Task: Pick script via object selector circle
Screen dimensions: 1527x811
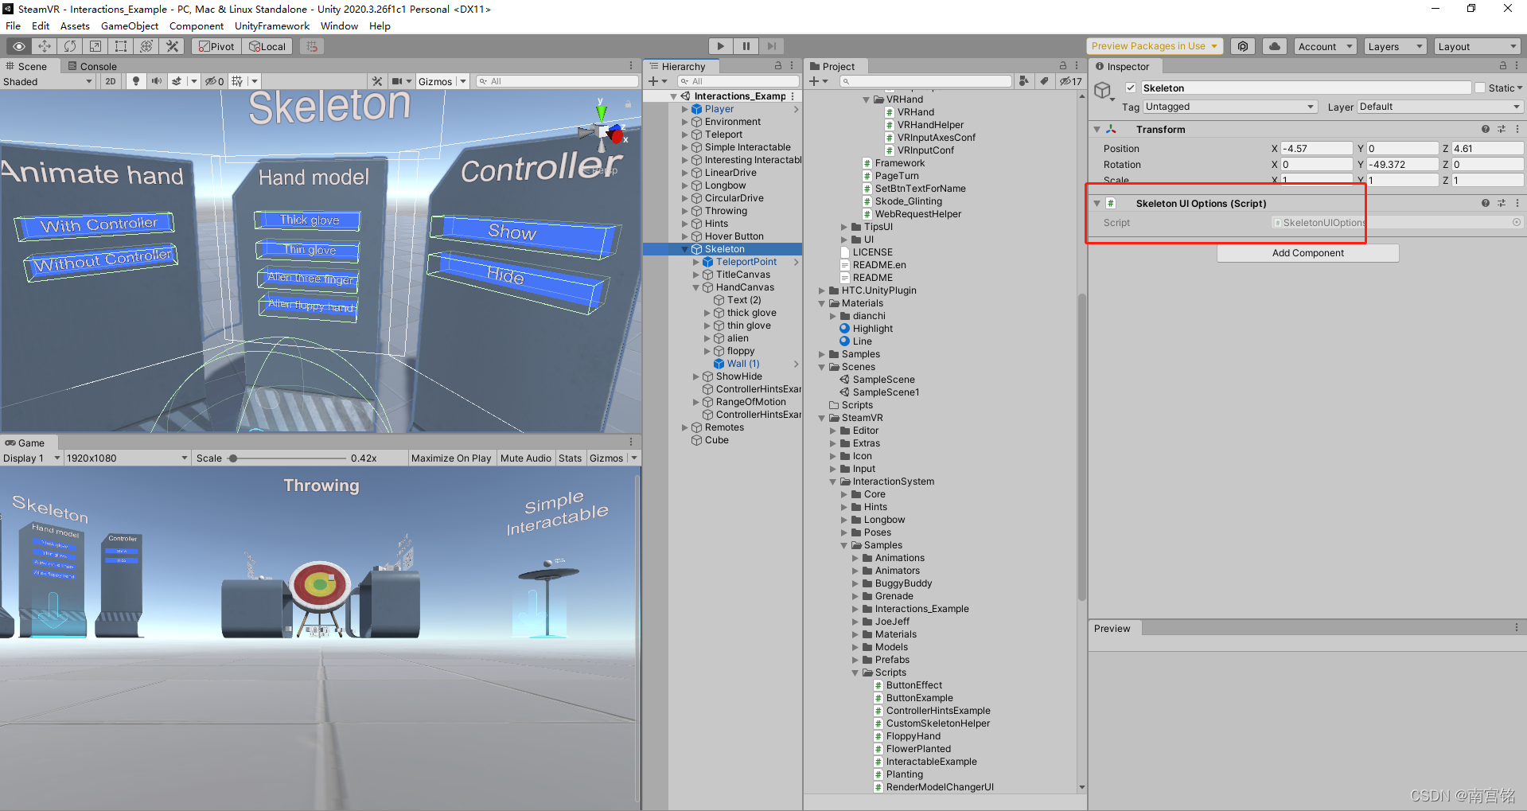Action: coord(1517,223)
